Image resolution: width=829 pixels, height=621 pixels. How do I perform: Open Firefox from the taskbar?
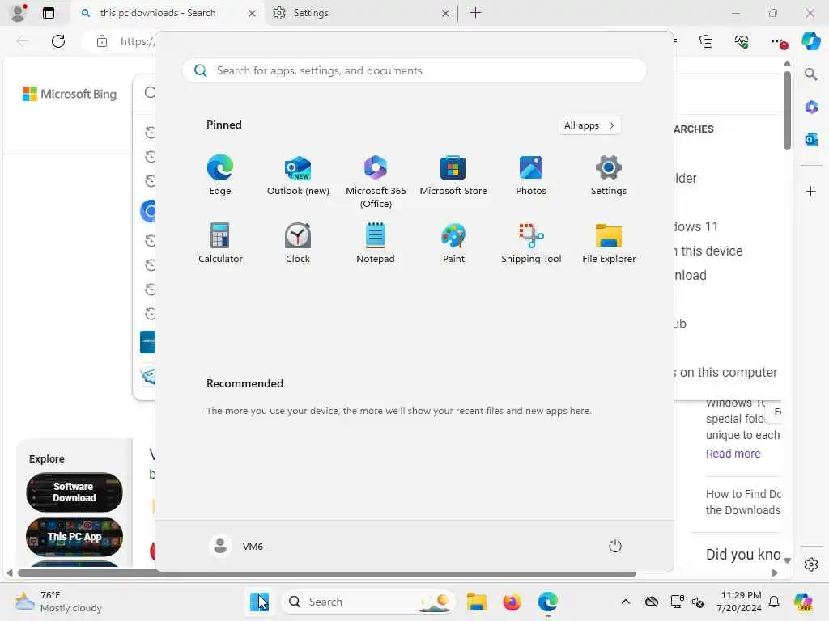tap(512, 602)
